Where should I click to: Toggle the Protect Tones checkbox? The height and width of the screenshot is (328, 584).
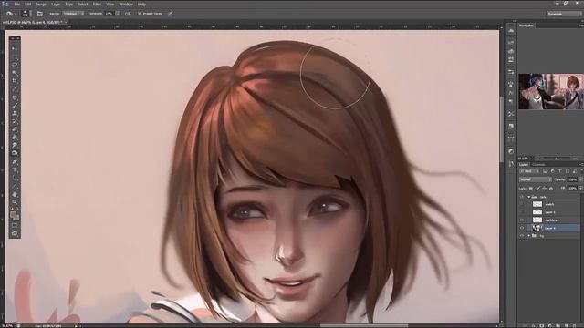click(x=140, y=14)
